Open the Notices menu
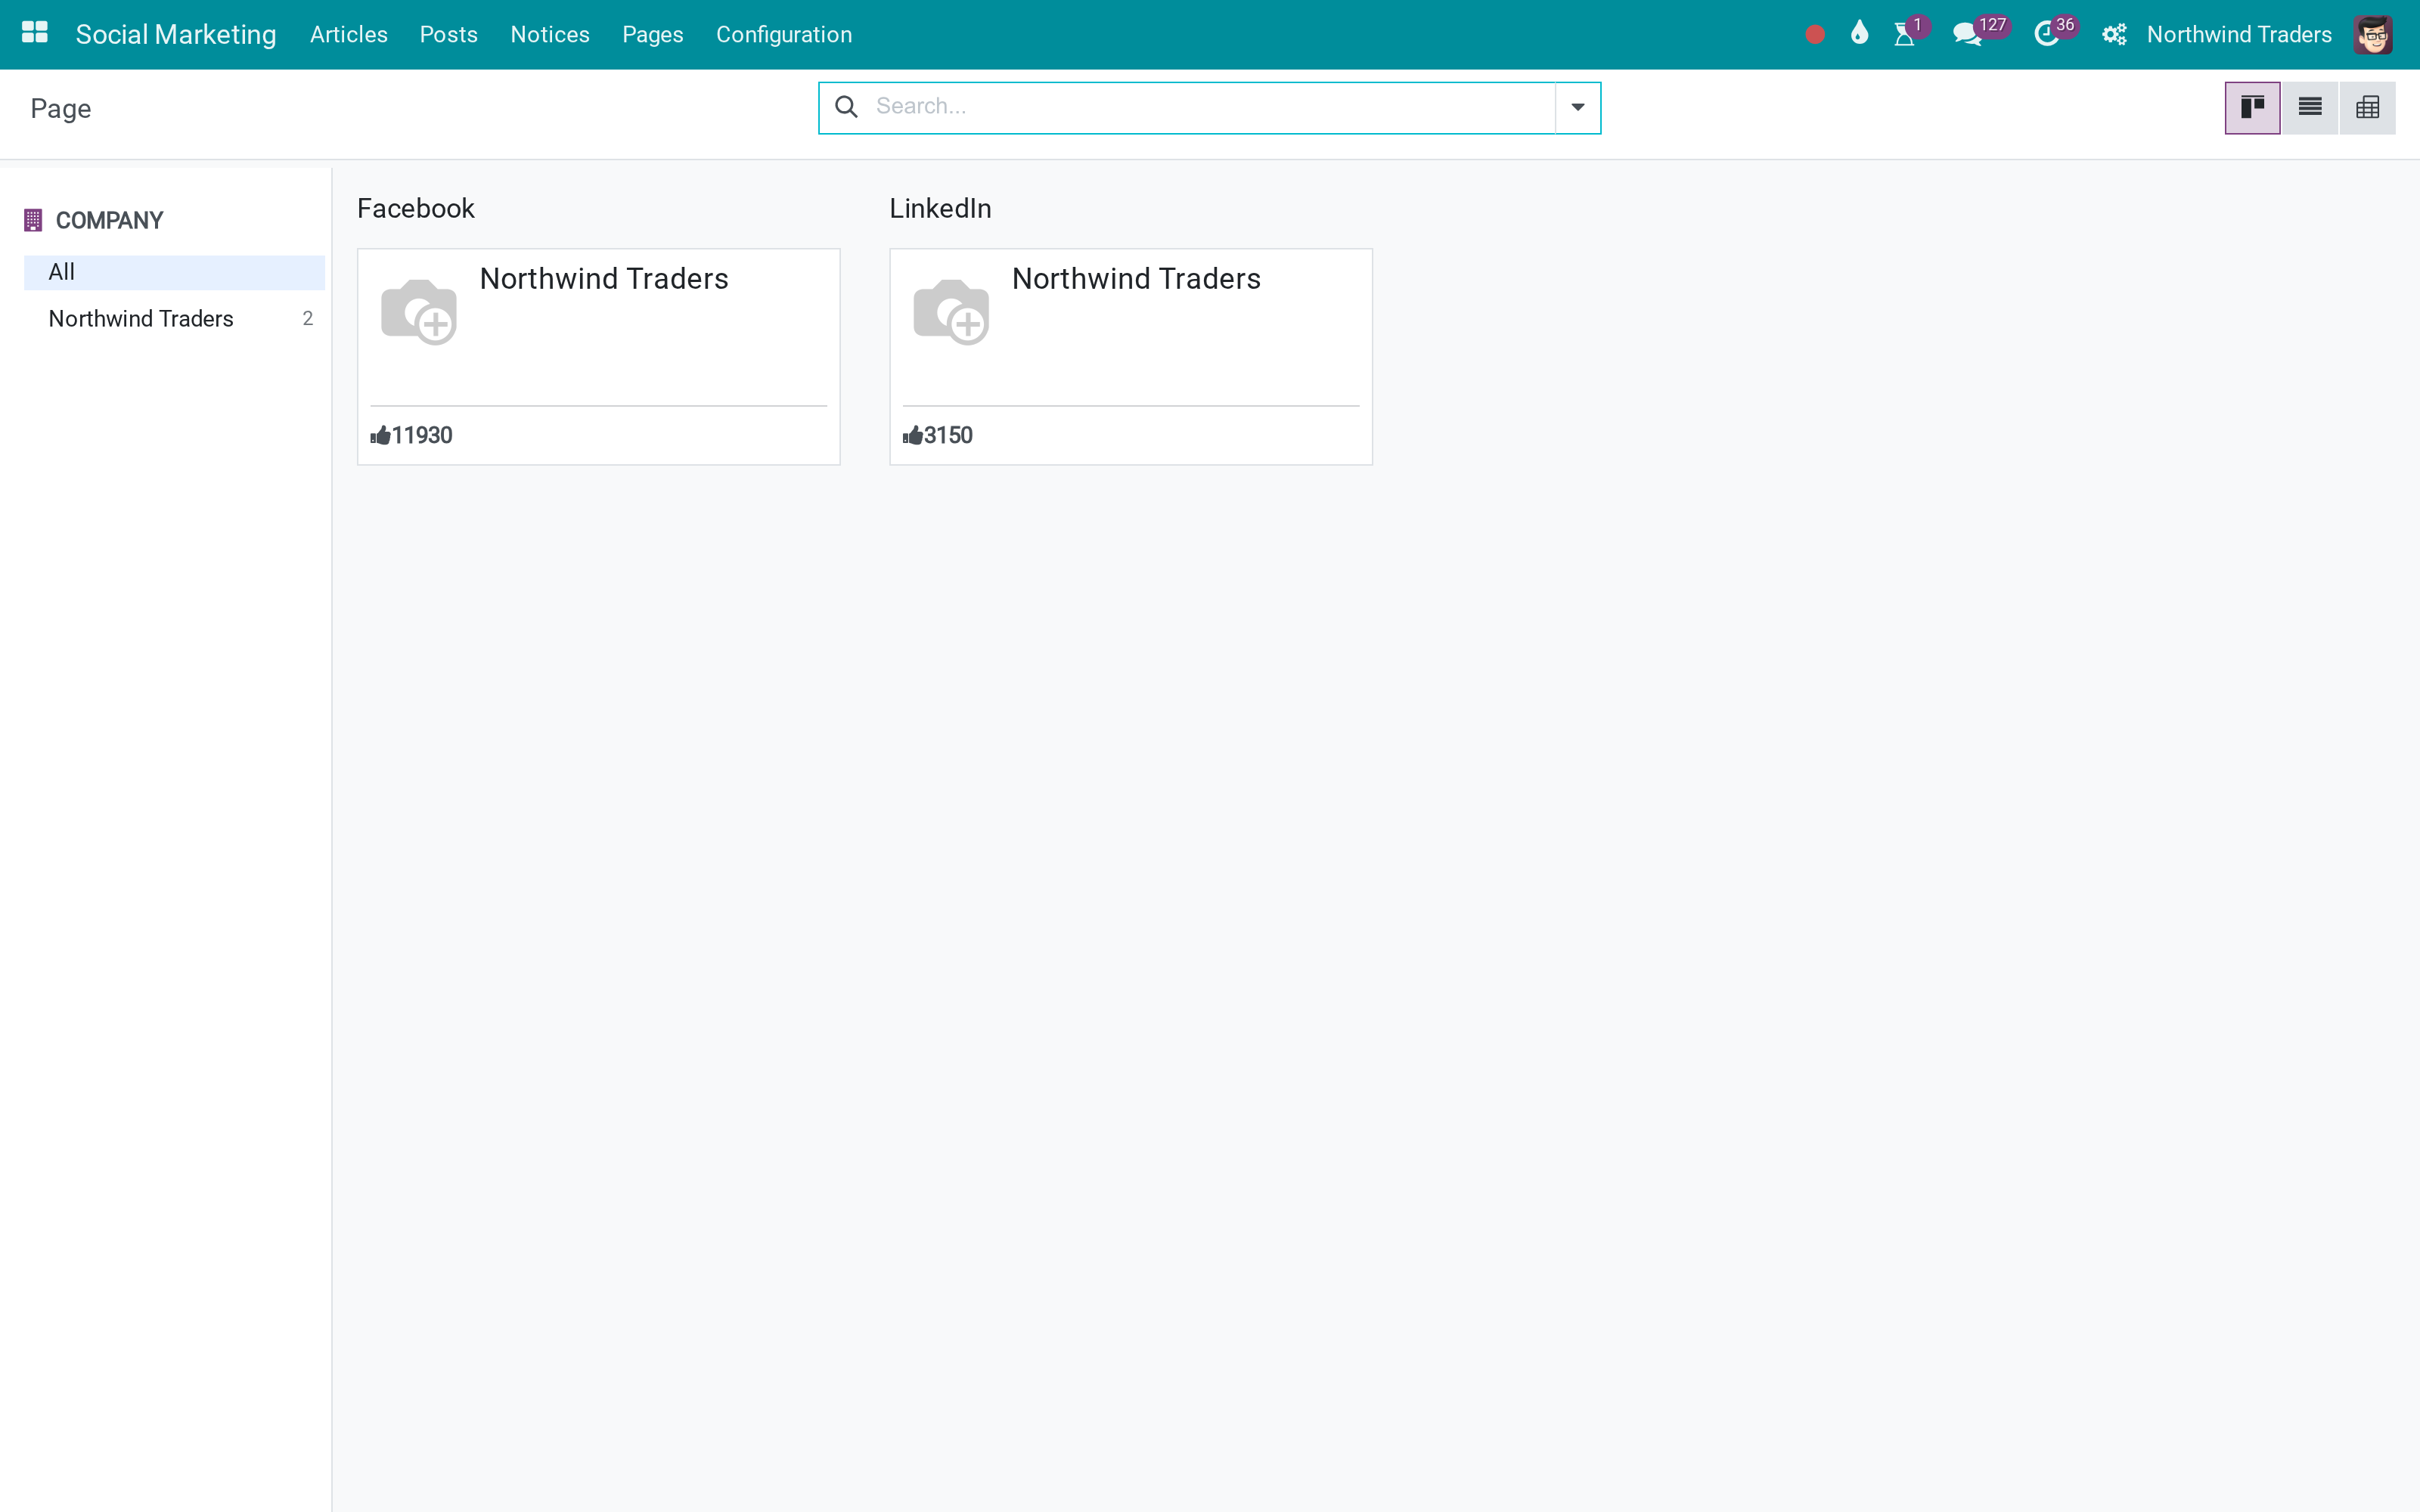The width and height of the screenshot is (2420, 1512). [x=550, y=35]
